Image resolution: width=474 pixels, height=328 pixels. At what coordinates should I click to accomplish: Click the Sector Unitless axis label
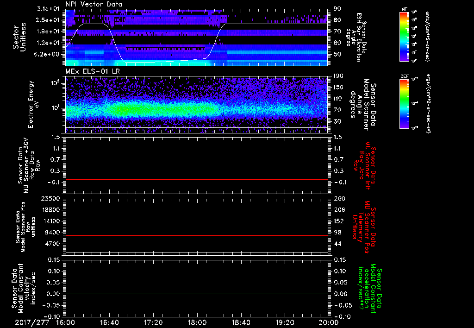tap(19, 37)
